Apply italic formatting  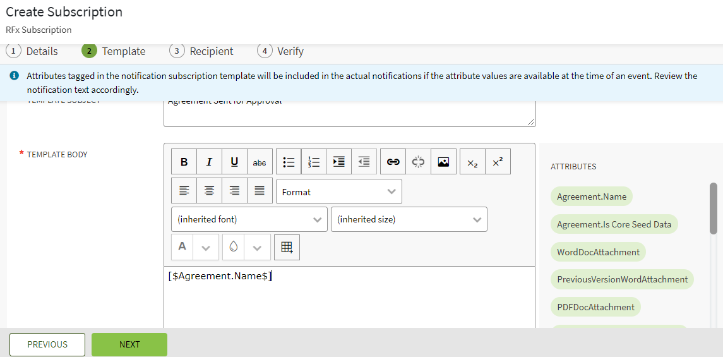coord(209,162)
